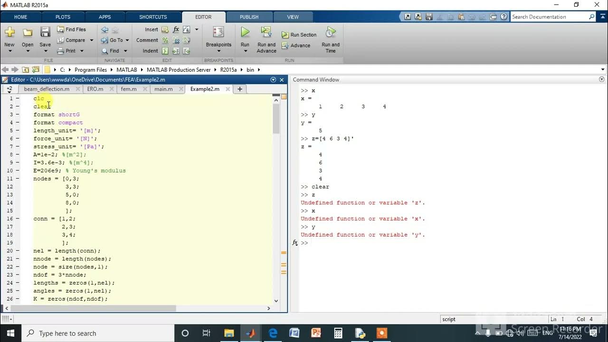
Task: Open the Run dropdown arrow
Action: pyautogui.click(x=245, y=51)
